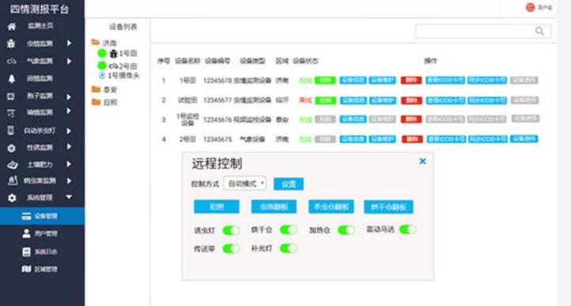Image resolution: width=571 pixels, height=306 pixels.
Task: Click the bug device icon of 1号田
Action: 113,54
